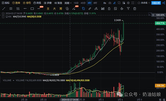Viewport: 166px width, 101px height.
Task: Click the position rotate icon
Action: coord(67,9)
